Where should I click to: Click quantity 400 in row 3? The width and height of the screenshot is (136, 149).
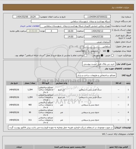click(30, 105)
